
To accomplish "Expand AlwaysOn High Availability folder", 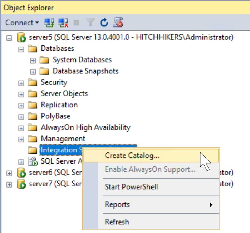I will [21, 128].
